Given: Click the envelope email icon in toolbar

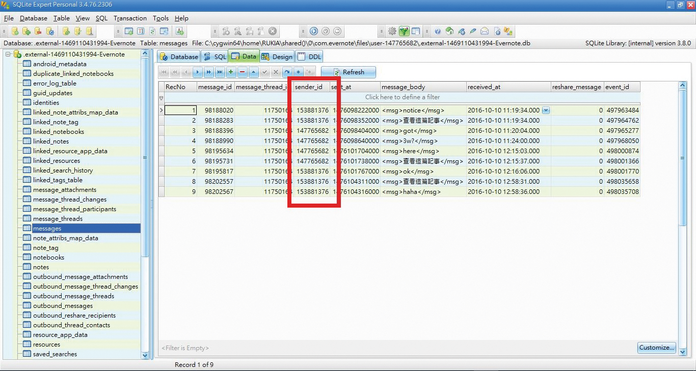Looking at the screenshot, I should tap(485, 31).
